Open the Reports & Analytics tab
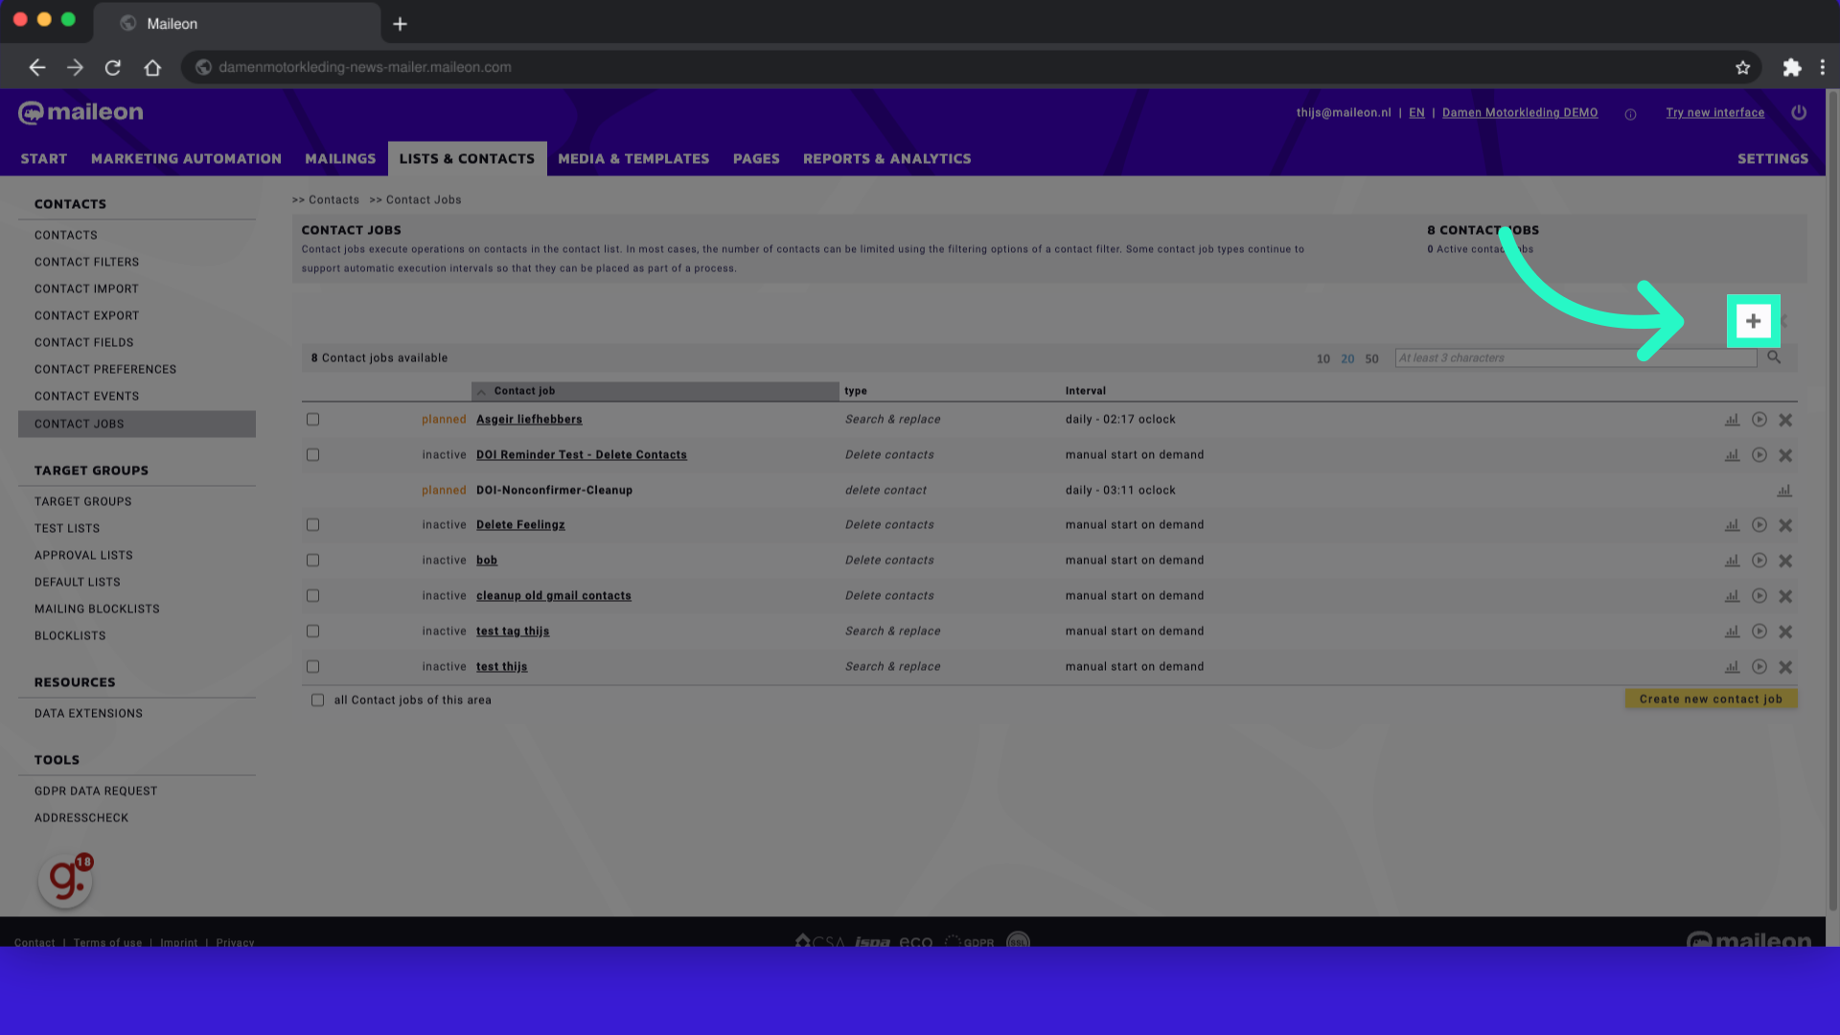Screen dimensions: 1840x1035 point(886,159)
